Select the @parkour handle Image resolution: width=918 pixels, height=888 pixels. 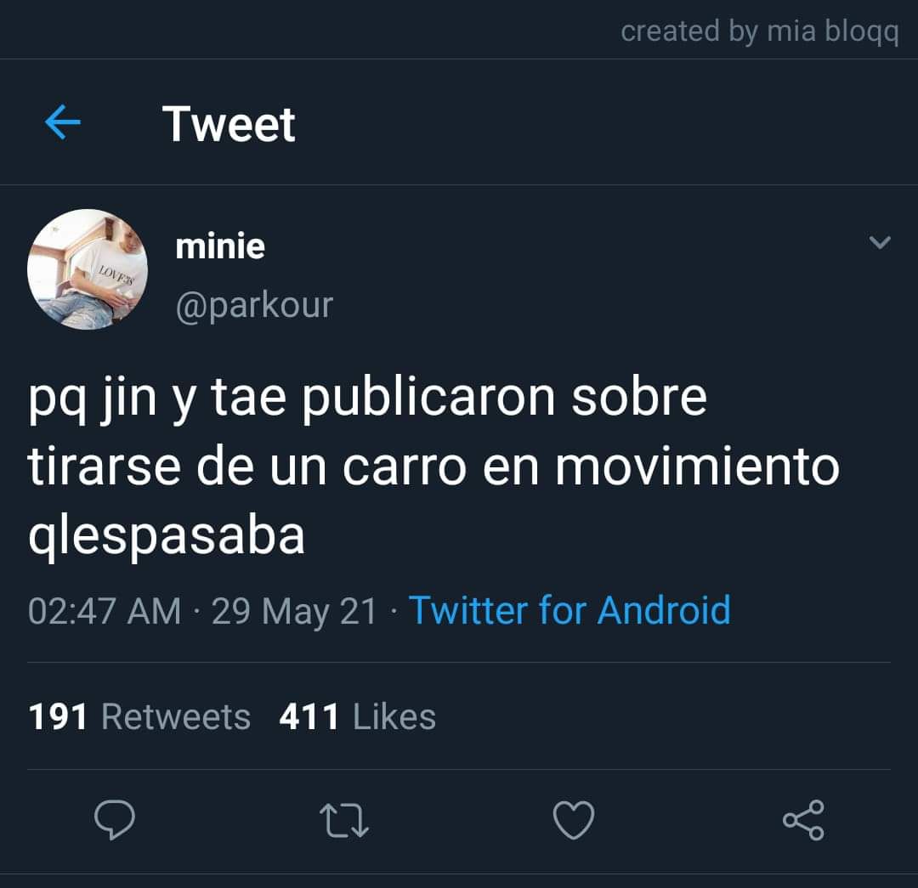tap(254, 306)
